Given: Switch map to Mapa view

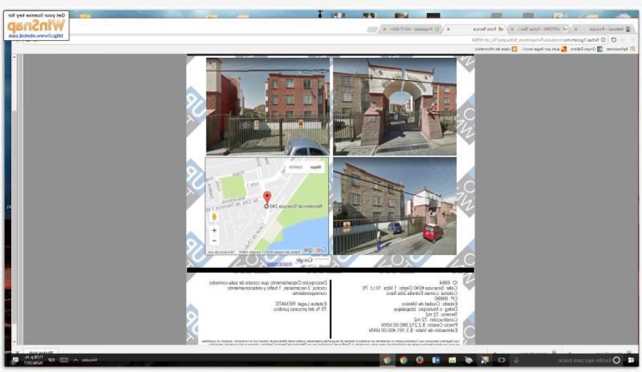Looking at the screenshot, I should (x=316, y=167).
